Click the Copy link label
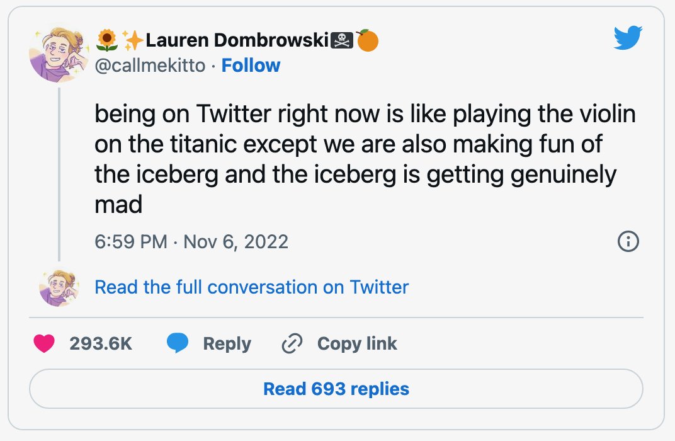The height and width of the screenshot is (441, 675). tap(357, 344)
